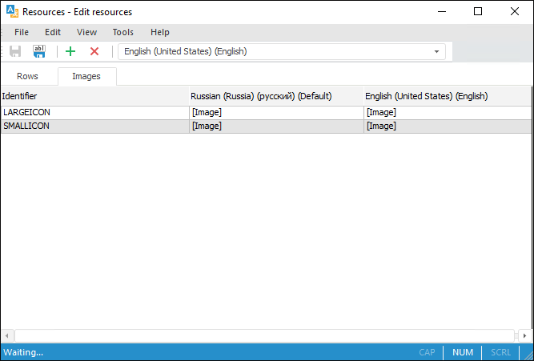Open the Edit menu

click(x=53, y=32)
